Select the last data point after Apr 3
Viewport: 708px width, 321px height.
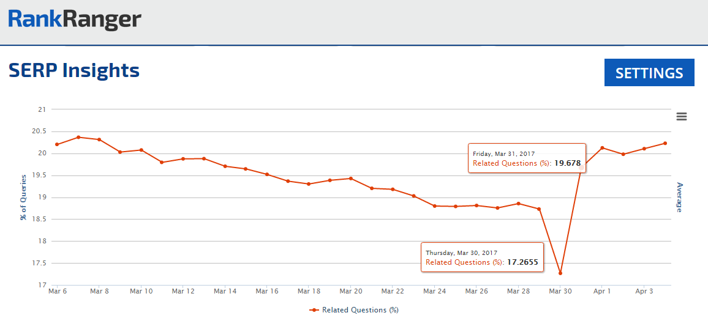click(x=665, y=143)
